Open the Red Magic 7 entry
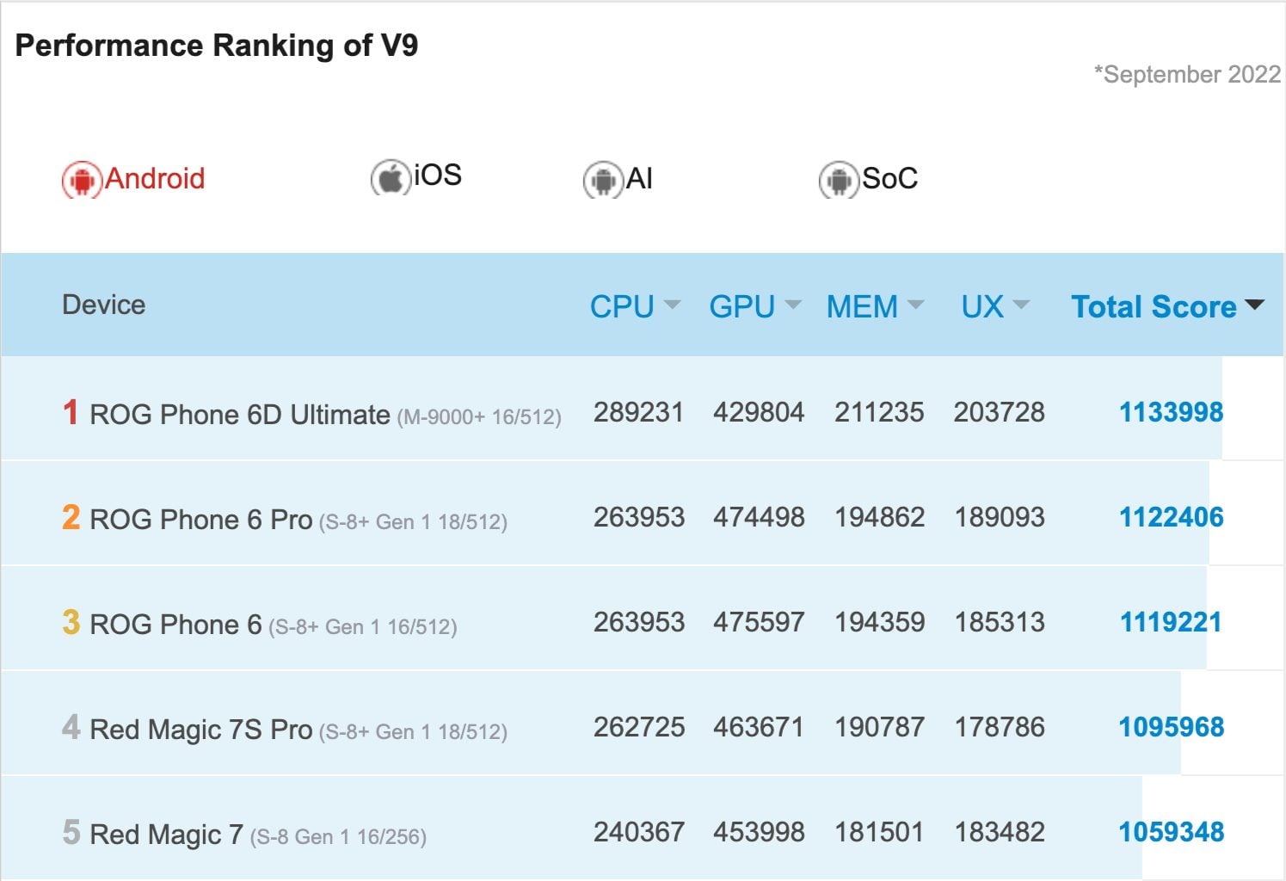Image resolution: width=1286 pixels, height=881 pixels. pyautogui.click(x=166, y=835)
